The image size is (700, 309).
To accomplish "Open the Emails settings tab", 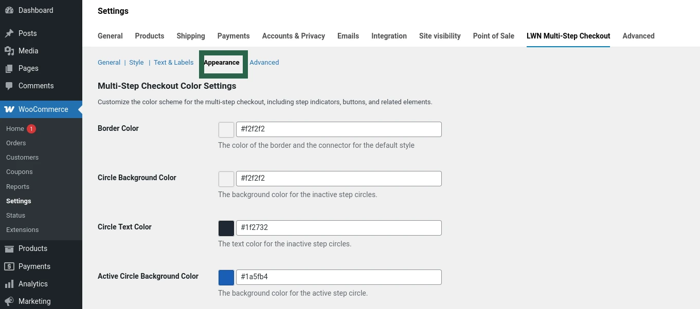I will pyautogui.click(x=348, y=36).
